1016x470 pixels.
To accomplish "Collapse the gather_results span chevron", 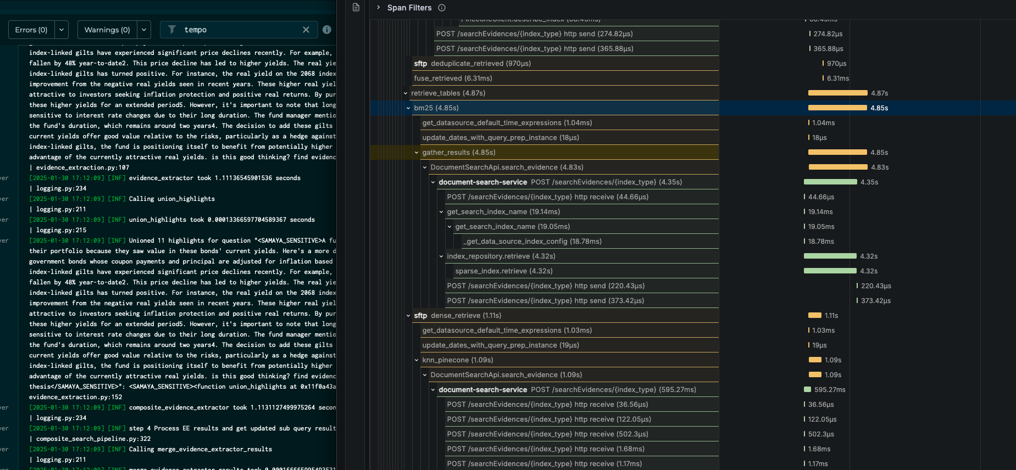I will tap(417, 153).
